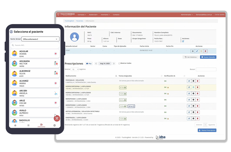This screenshot has width=231, height=152.
Task: Go to the next day arrow
Action: click(114, 63)
